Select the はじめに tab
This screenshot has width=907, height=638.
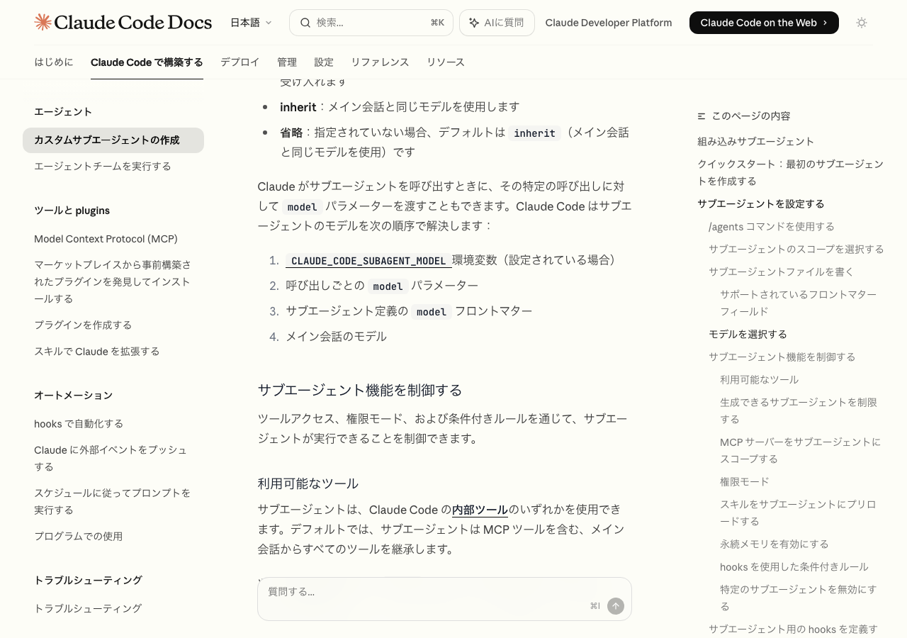[54, 62]
